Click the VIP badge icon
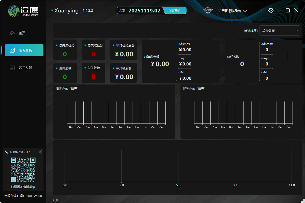This screenshot has height=203, width=305. 208,10
